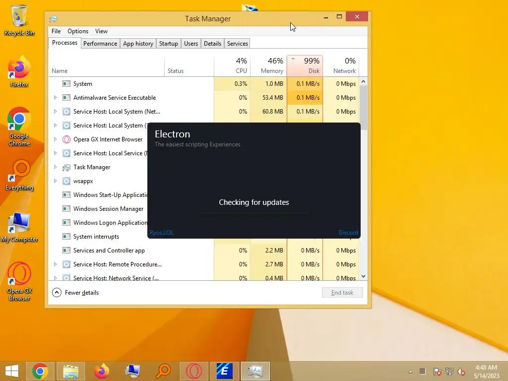Expand Service Host: Remote Procedure row

[55, 264]
